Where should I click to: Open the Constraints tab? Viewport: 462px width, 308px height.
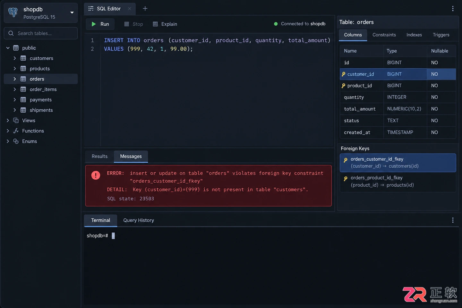click(x=384, y=35)
